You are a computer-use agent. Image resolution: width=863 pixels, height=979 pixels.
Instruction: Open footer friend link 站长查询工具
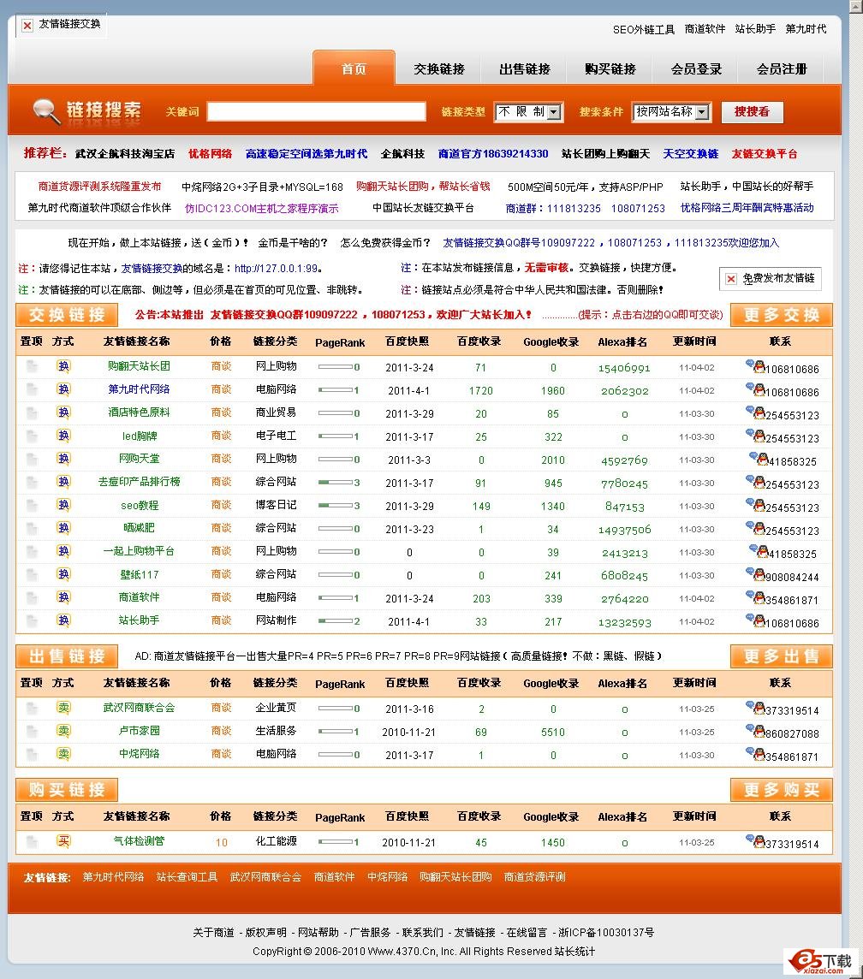[x=187, y=876]
